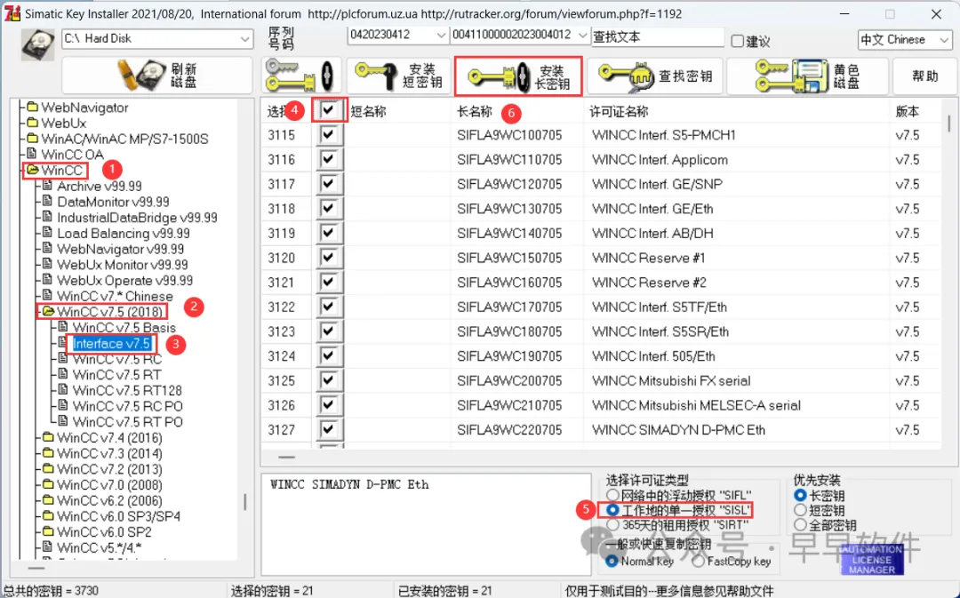Uncheck row 3115 checkbox
This screenshot has width=960, height=598.
329,135
